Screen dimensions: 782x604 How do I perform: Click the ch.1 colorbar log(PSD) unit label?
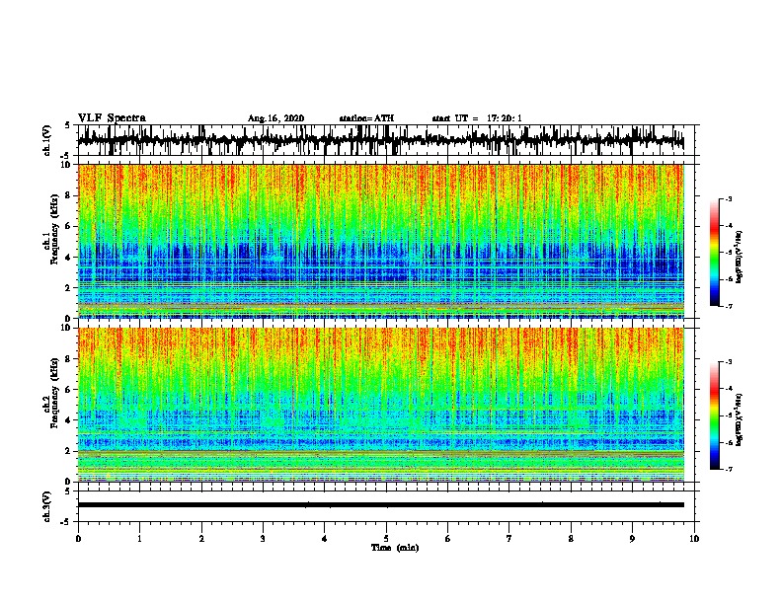click(739, 257)
